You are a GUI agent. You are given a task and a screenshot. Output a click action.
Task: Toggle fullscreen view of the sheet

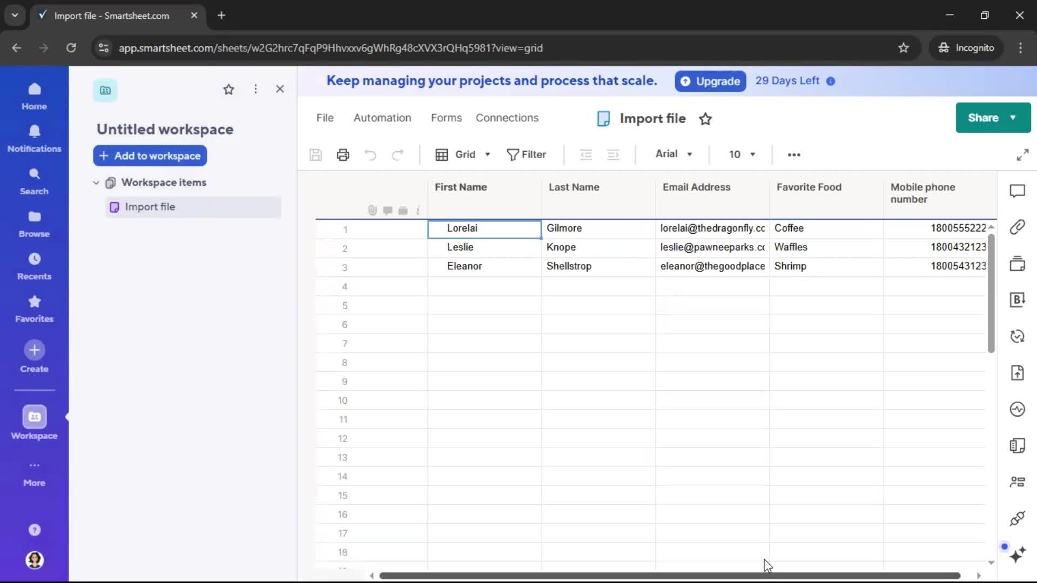pyautogui.click(x=1023, y=154)
